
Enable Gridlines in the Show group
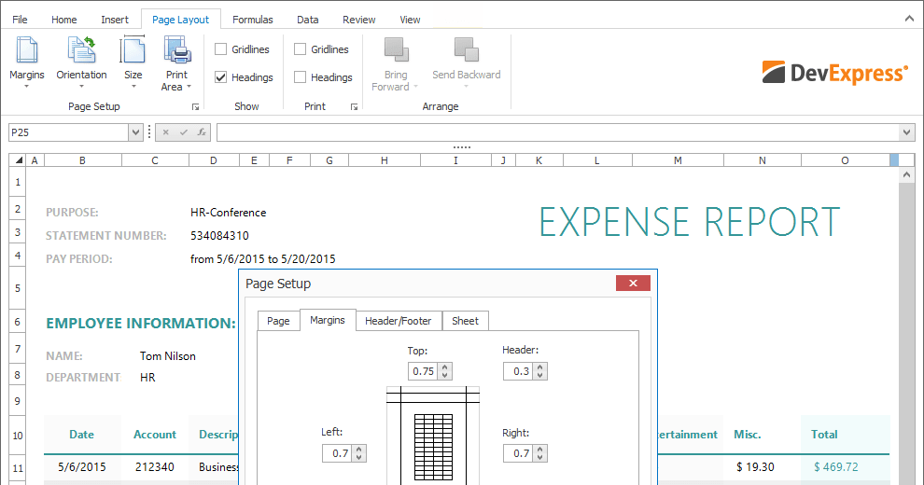(x=220, y=49)
